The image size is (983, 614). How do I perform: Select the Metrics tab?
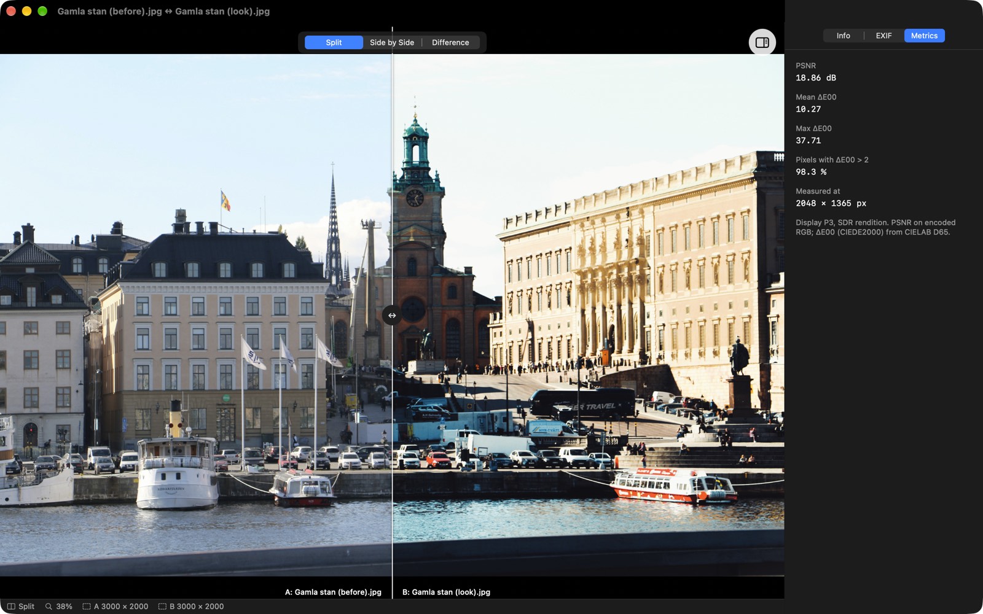pyautogui.click(x=924, y=36)
